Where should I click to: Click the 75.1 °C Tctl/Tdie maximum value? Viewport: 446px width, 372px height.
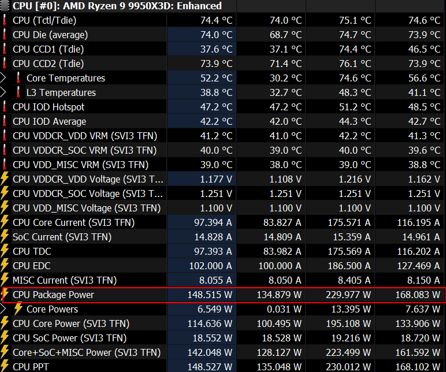coord(355,20)
